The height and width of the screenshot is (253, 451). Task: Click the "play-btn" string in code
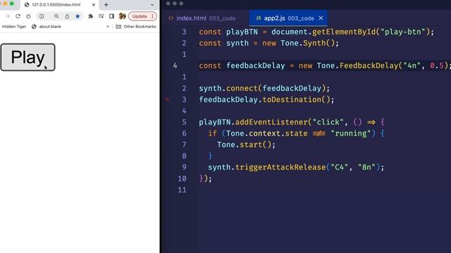(402, 32)
